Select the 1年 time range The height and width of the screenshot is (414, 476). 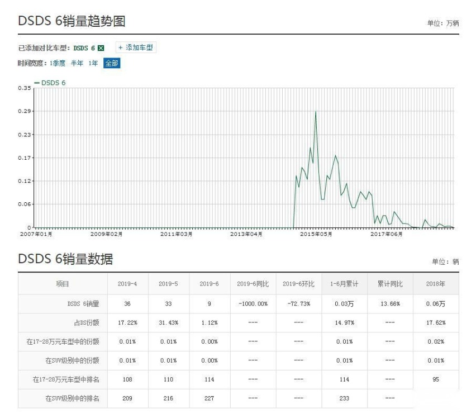93,63
